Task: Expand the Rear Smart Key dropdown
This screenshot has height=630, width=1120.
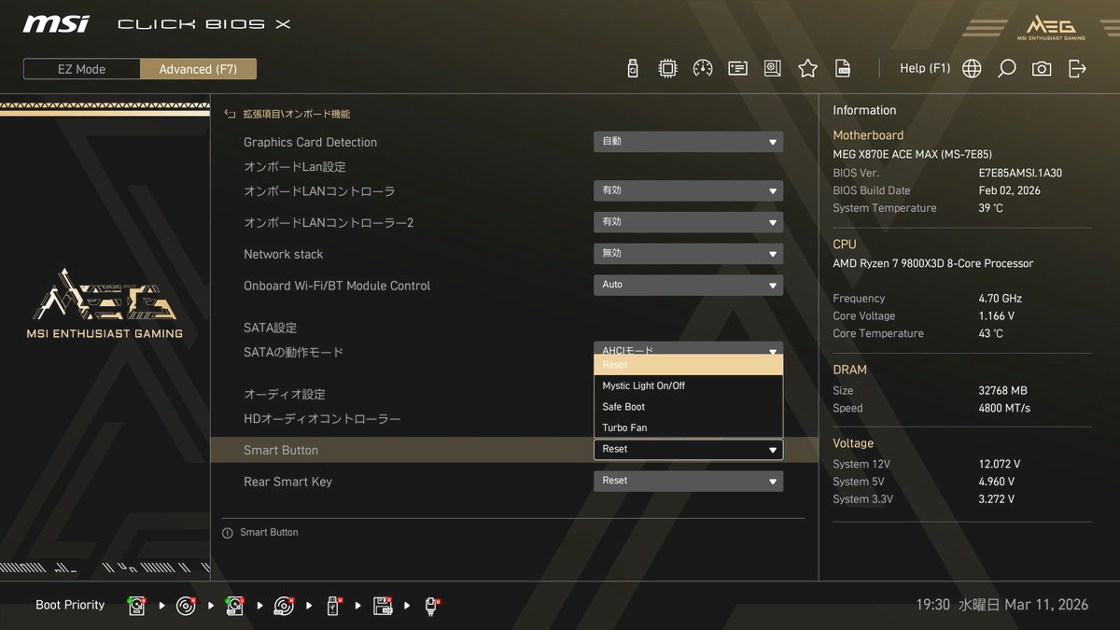Action: 688,482
